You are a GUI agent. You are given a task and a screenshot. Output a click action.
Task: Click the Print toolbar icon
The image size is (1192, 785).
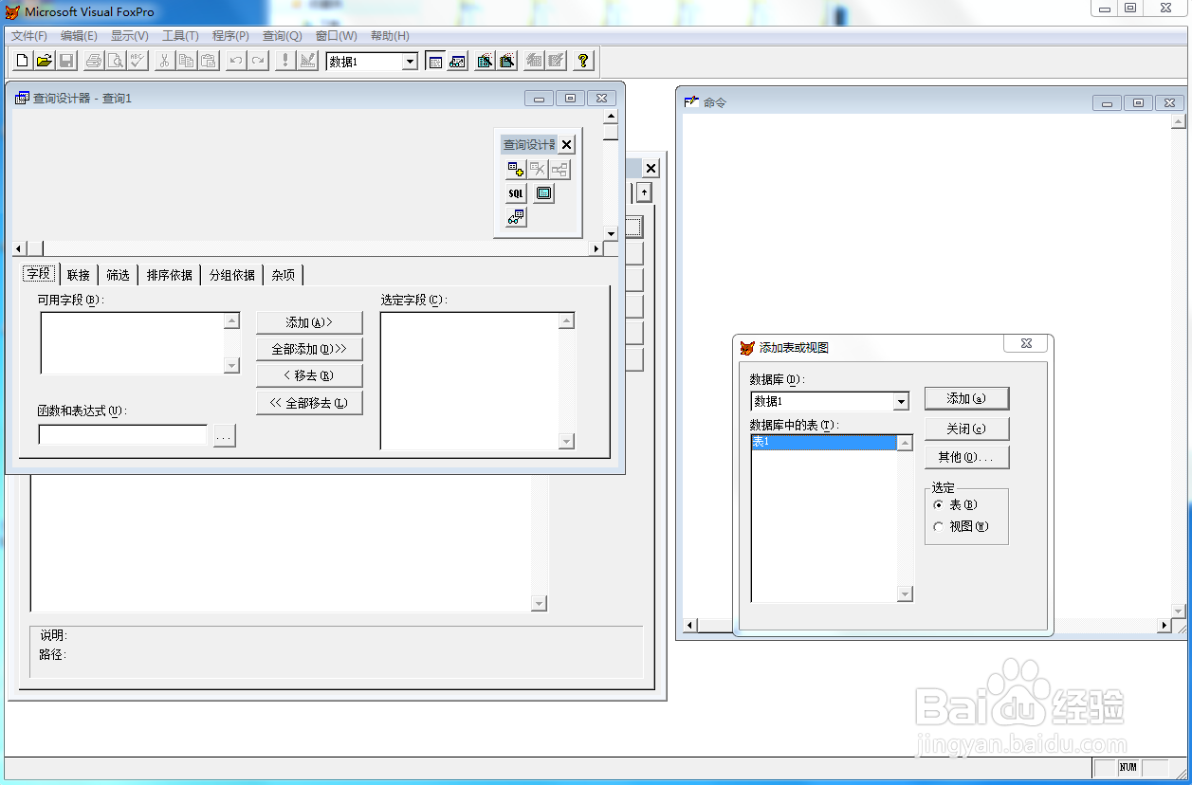tap(93, 62)
